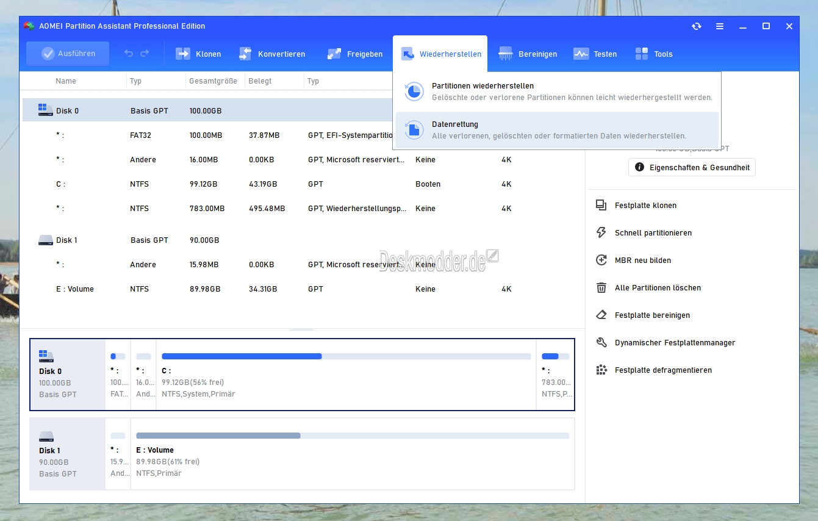This screenshot has height=521, width=818.
Task: Select the 783.00 recovery block in disk map
Action: coord(555,374)
